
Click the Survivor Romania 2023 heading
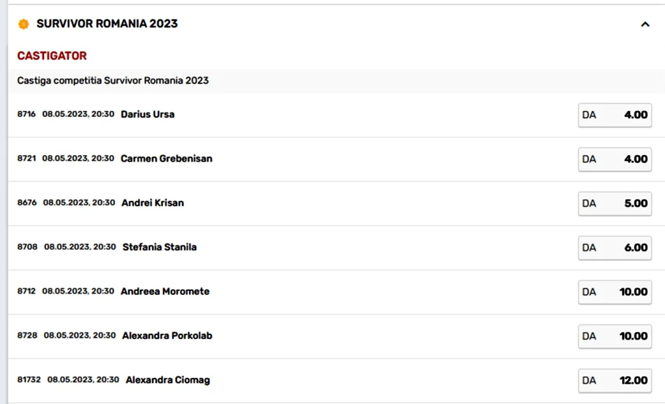[107, 24]
